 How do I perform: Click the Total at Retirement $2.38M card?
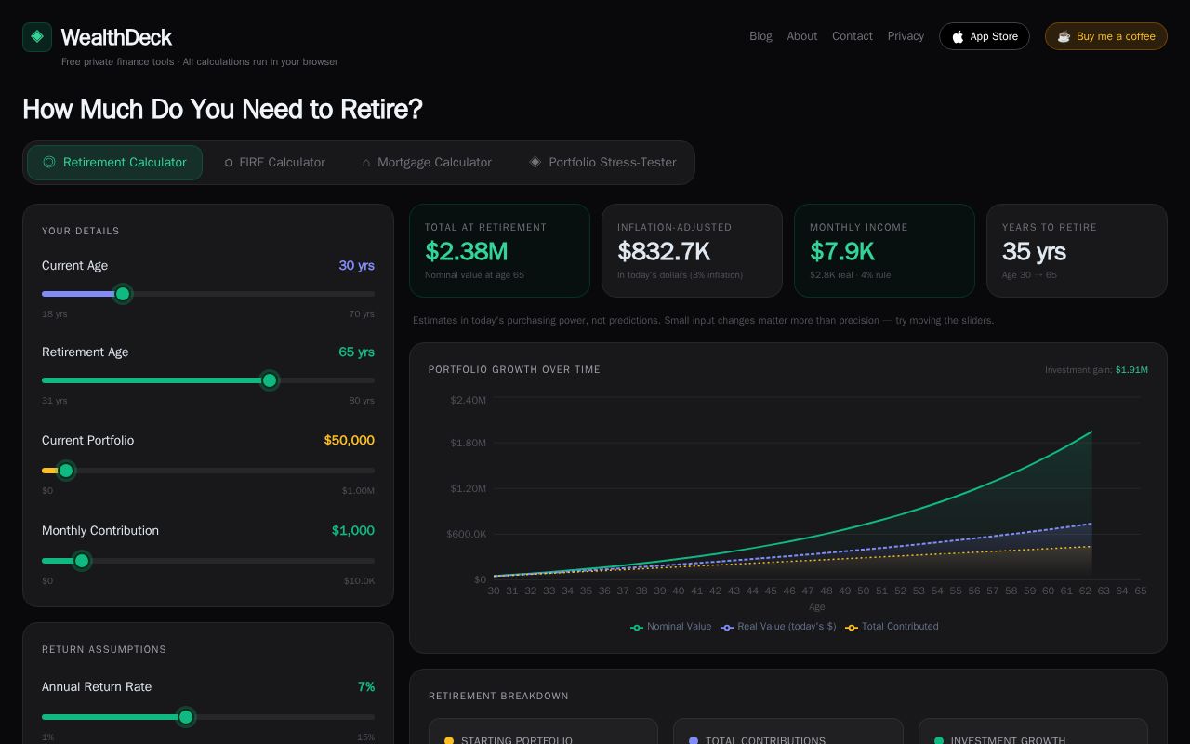coord(499,251)
